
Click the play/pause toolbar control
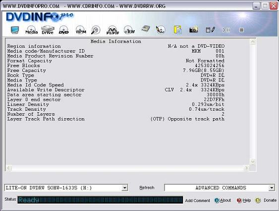point(226,30)
